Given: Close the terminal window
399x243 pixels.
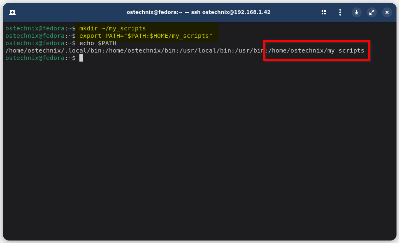Looking at the screenshot, I should [x=387, y=12].
